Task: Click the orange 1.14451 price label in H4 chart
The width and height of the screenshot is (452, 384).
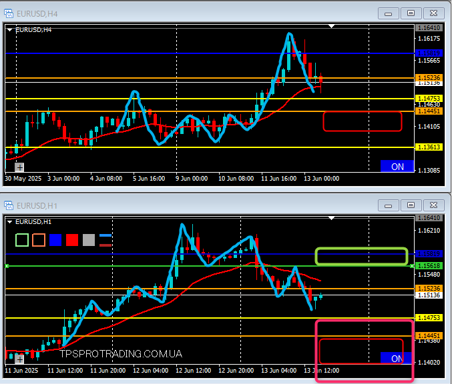Action: (429, 111)
